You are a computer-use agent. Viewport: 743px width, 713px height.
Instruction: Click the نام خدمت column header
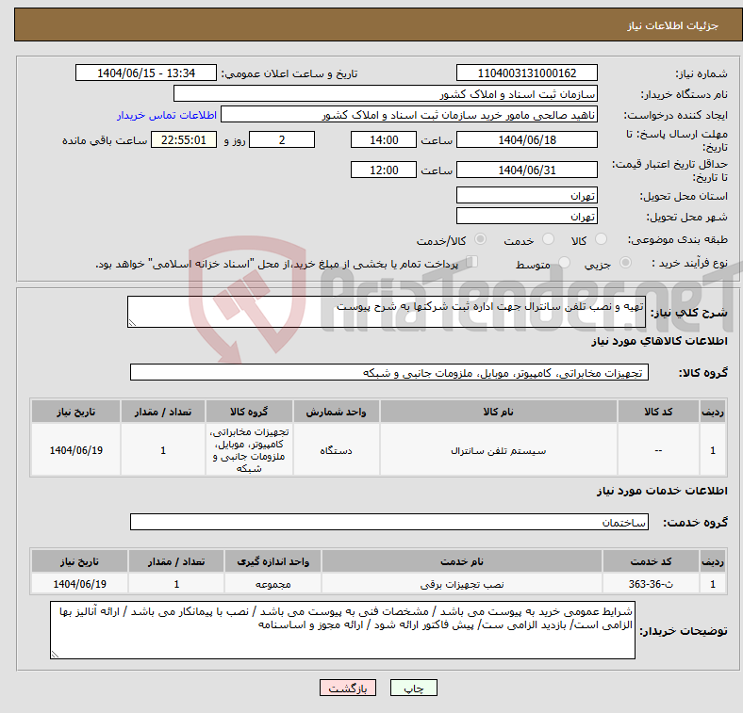(462, 561)
